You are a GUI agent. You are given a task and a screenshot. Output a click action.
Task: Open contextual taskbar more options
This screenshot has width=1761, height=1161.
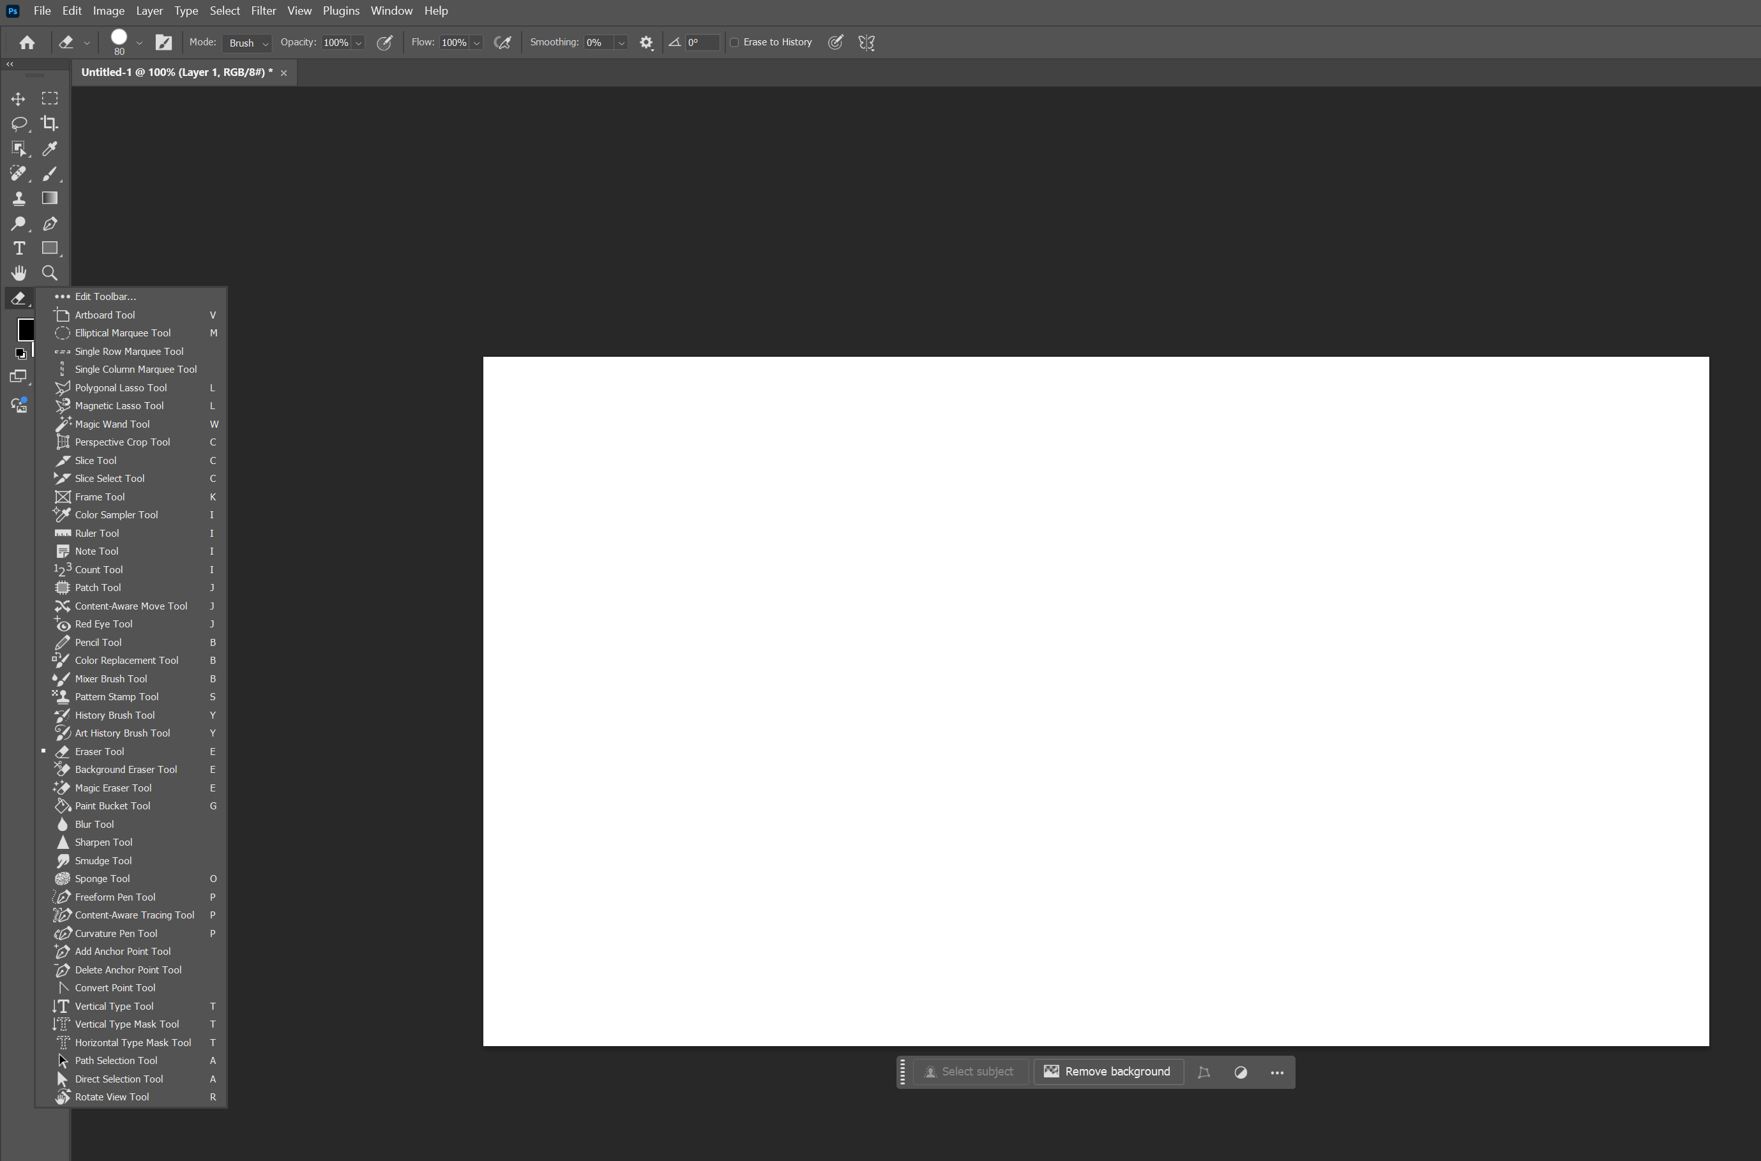pos(1278,1072)
